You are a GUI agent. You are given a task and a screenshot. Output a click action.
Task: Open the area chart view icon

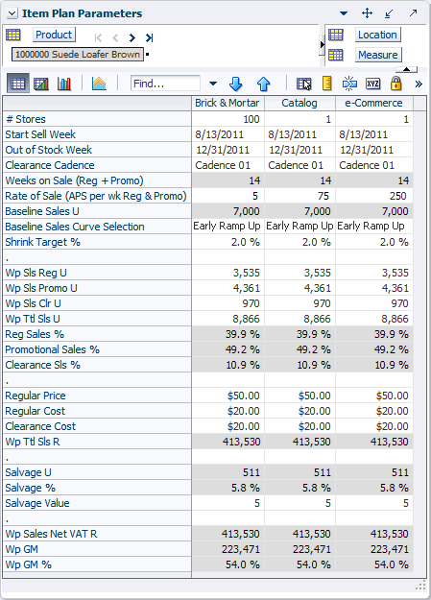pos(99,84)
